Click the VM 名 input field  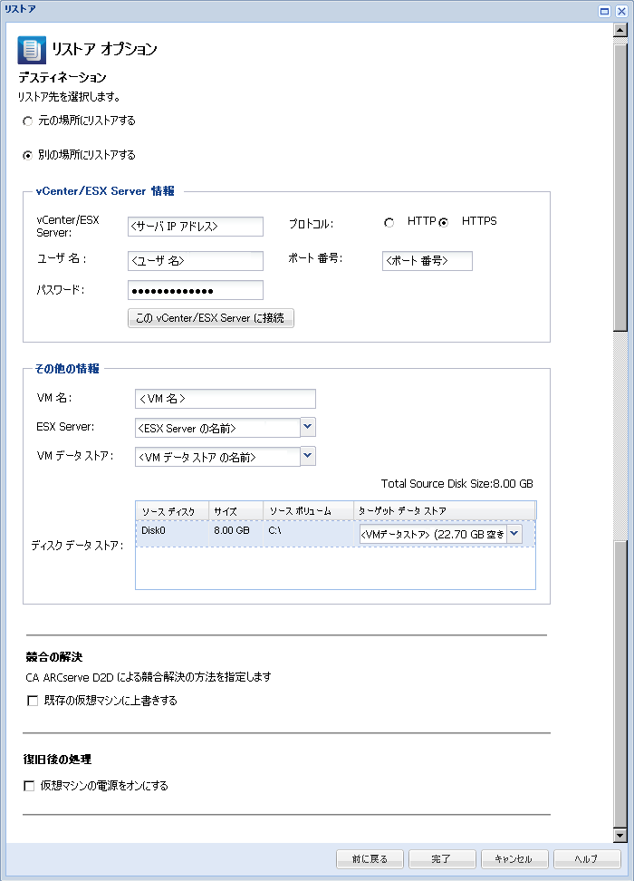226,399
